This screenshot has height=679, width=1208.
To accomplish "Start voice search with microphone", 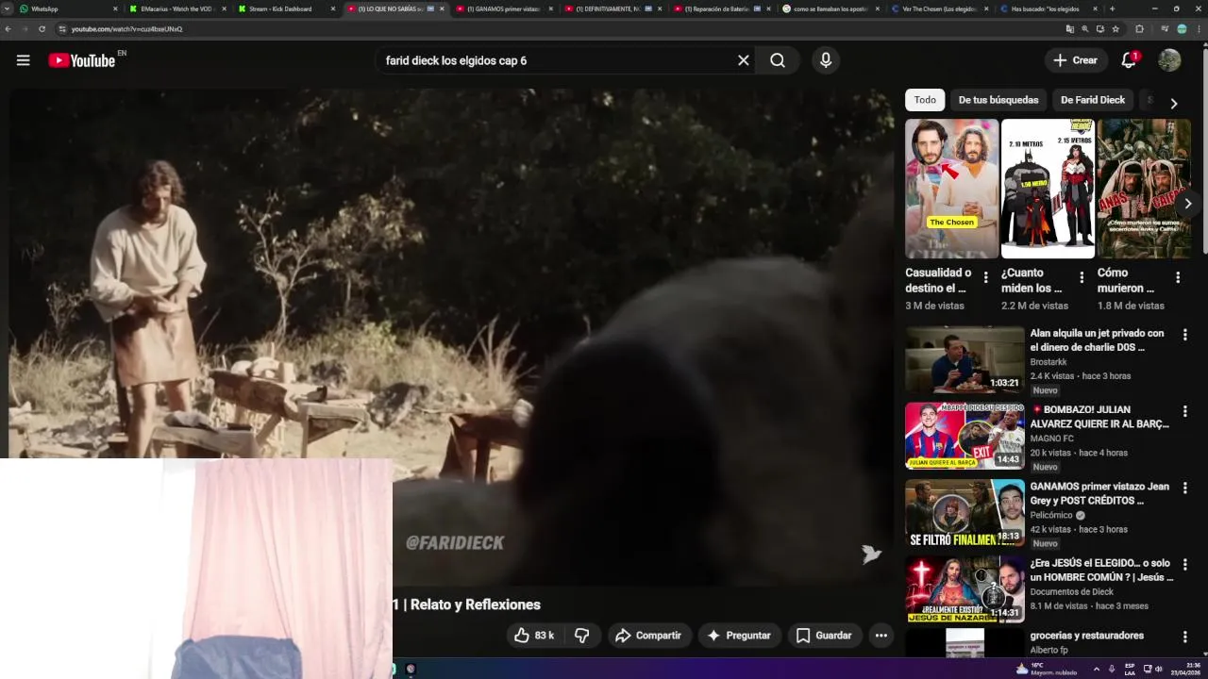I will pyautogui.click(x=826, y=60).
